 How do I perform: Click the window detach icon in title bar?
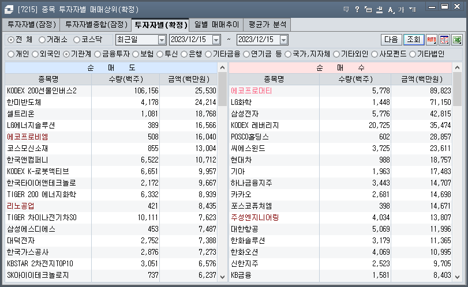pyautogui.click(x=368, y=10)
